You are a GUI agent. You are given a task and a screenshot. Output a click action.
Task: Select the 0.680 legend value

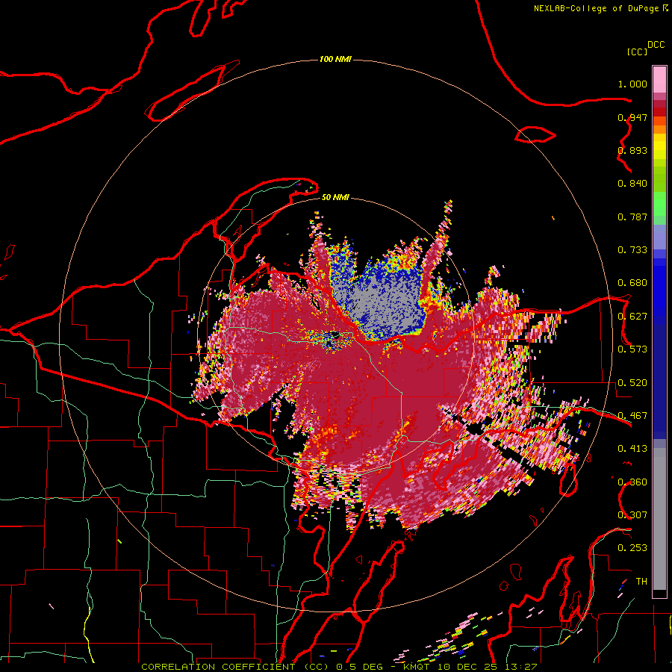632,283
